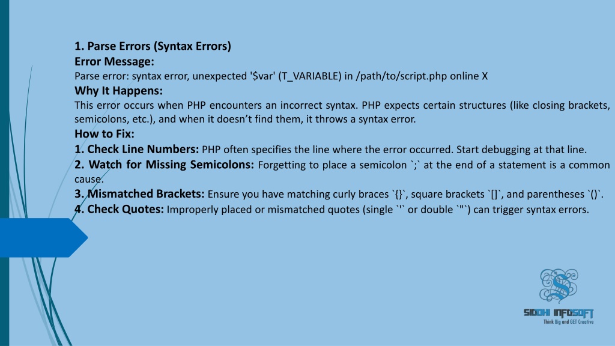This screenshot has width=615, height=346.
Task: Click the dark teal vertical bar at left edge
Action: point(4,173)
